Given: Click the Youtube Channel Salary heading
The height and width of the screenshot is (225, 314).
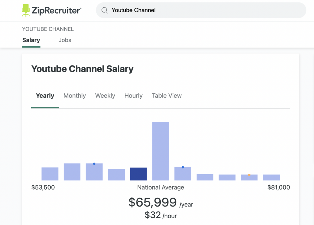Looking at the screenshot, I should (x=82, y=69).
